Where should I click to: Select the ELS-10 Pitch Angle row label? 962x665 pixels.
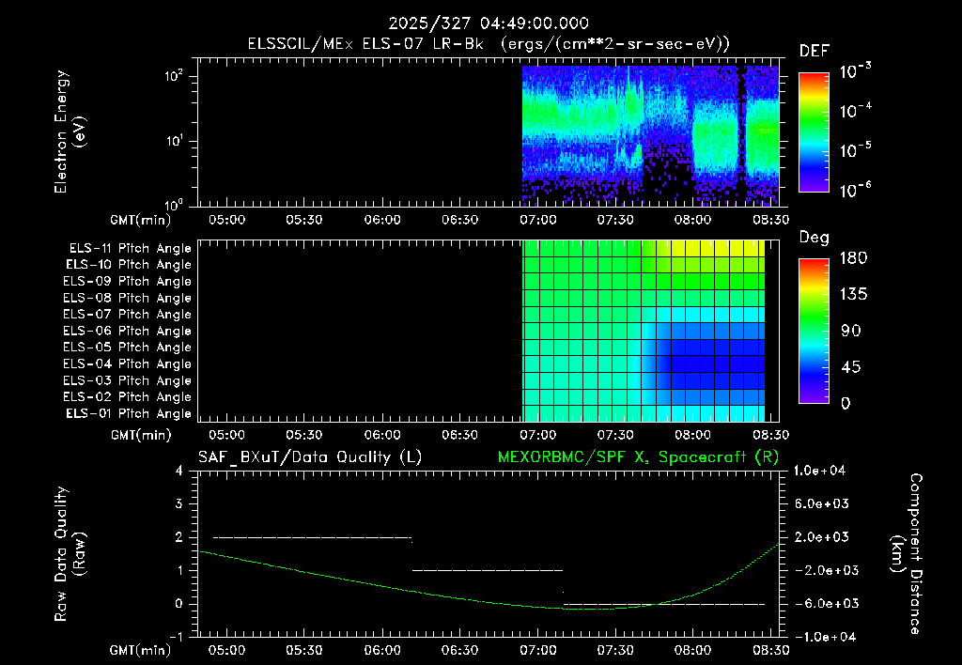coord(129,265)
